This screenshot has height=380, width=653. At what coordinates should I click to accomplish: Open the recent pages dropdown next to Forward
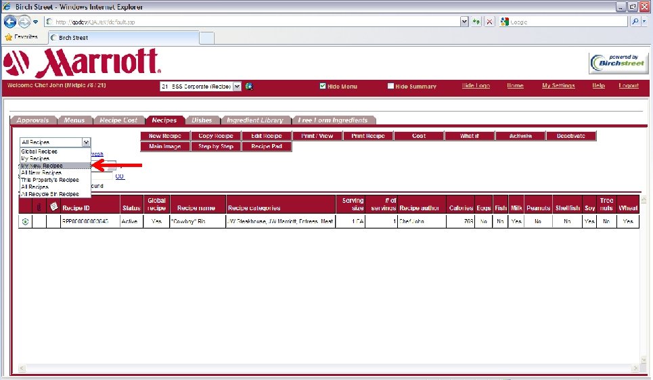click(35, 22)
